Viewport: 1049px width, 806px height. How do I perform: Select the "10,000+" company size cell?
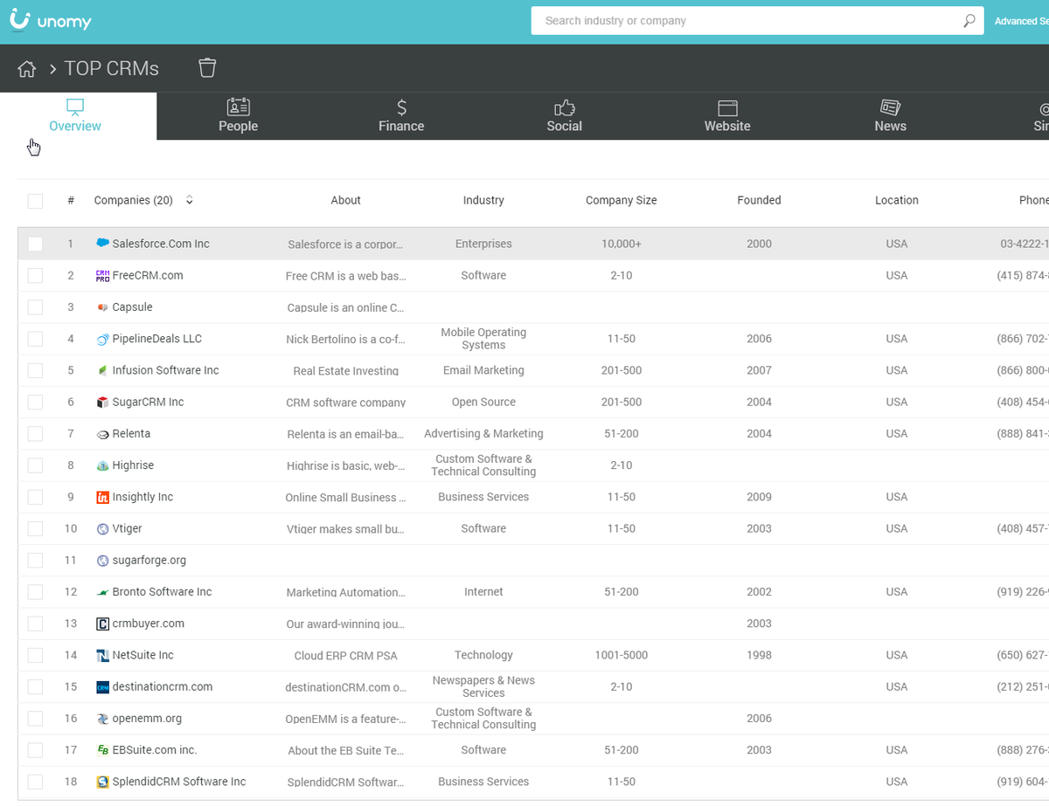(x=622, y=244)
